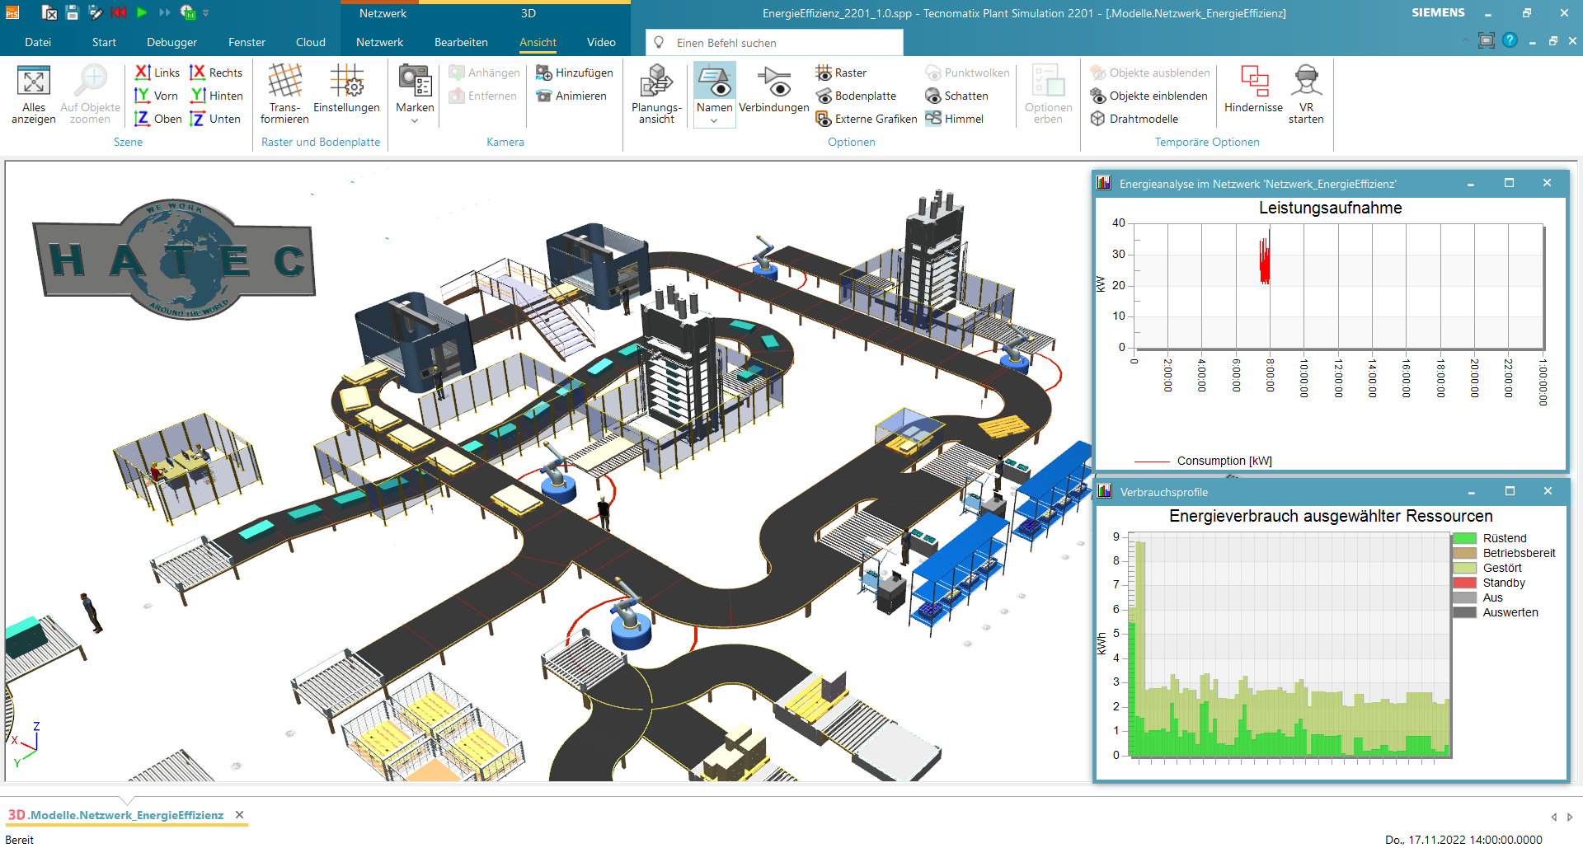Enable Hindernisse in Temporäre Optionen
This screenshot has height=848, width=1583.
[1252, 92]
